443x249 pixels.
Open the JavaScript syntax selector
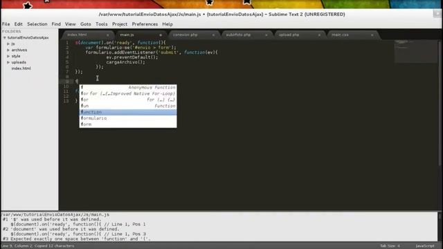[425, 246]
